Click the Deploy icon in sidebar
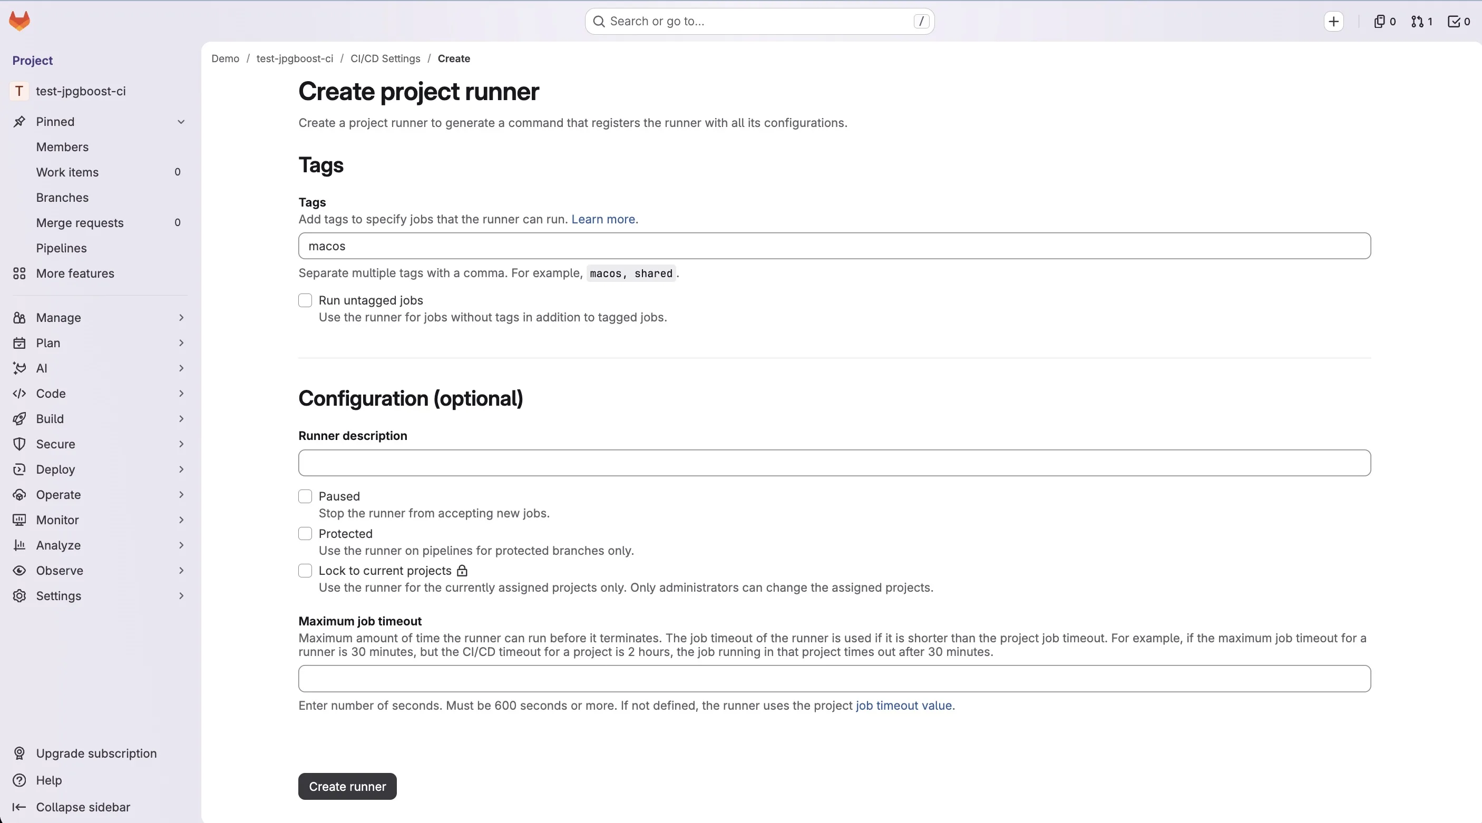 (19, 469)
